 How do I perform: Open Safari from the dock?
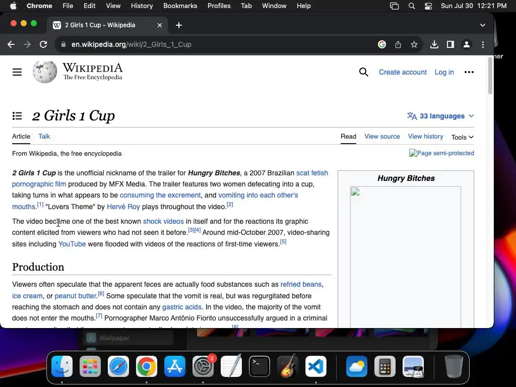click(118, 367)
